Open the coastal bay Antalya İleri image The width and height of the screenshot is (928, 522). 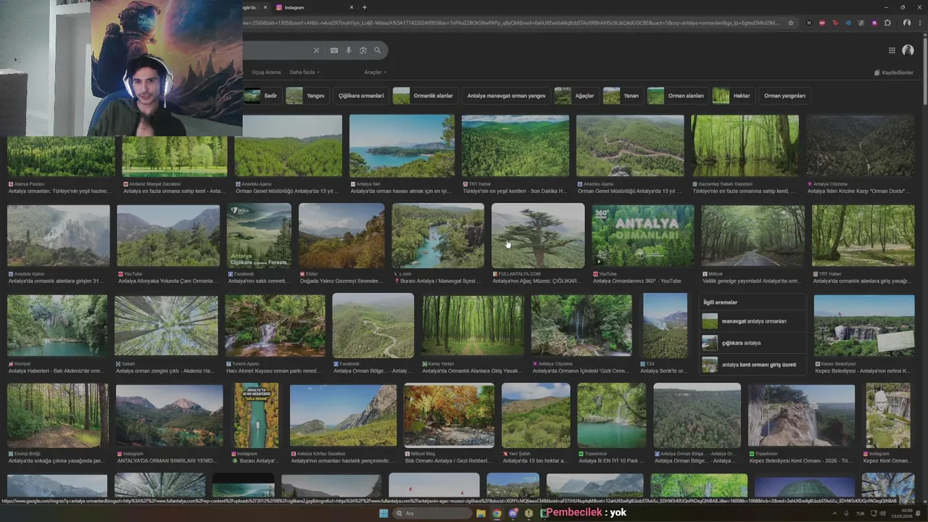click(402, 146)
